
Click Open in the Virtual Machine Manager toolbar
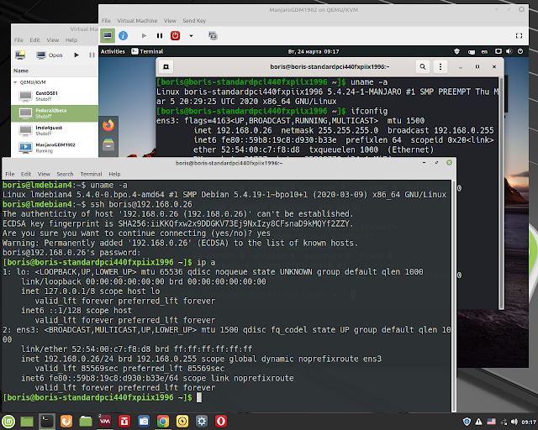50,55
